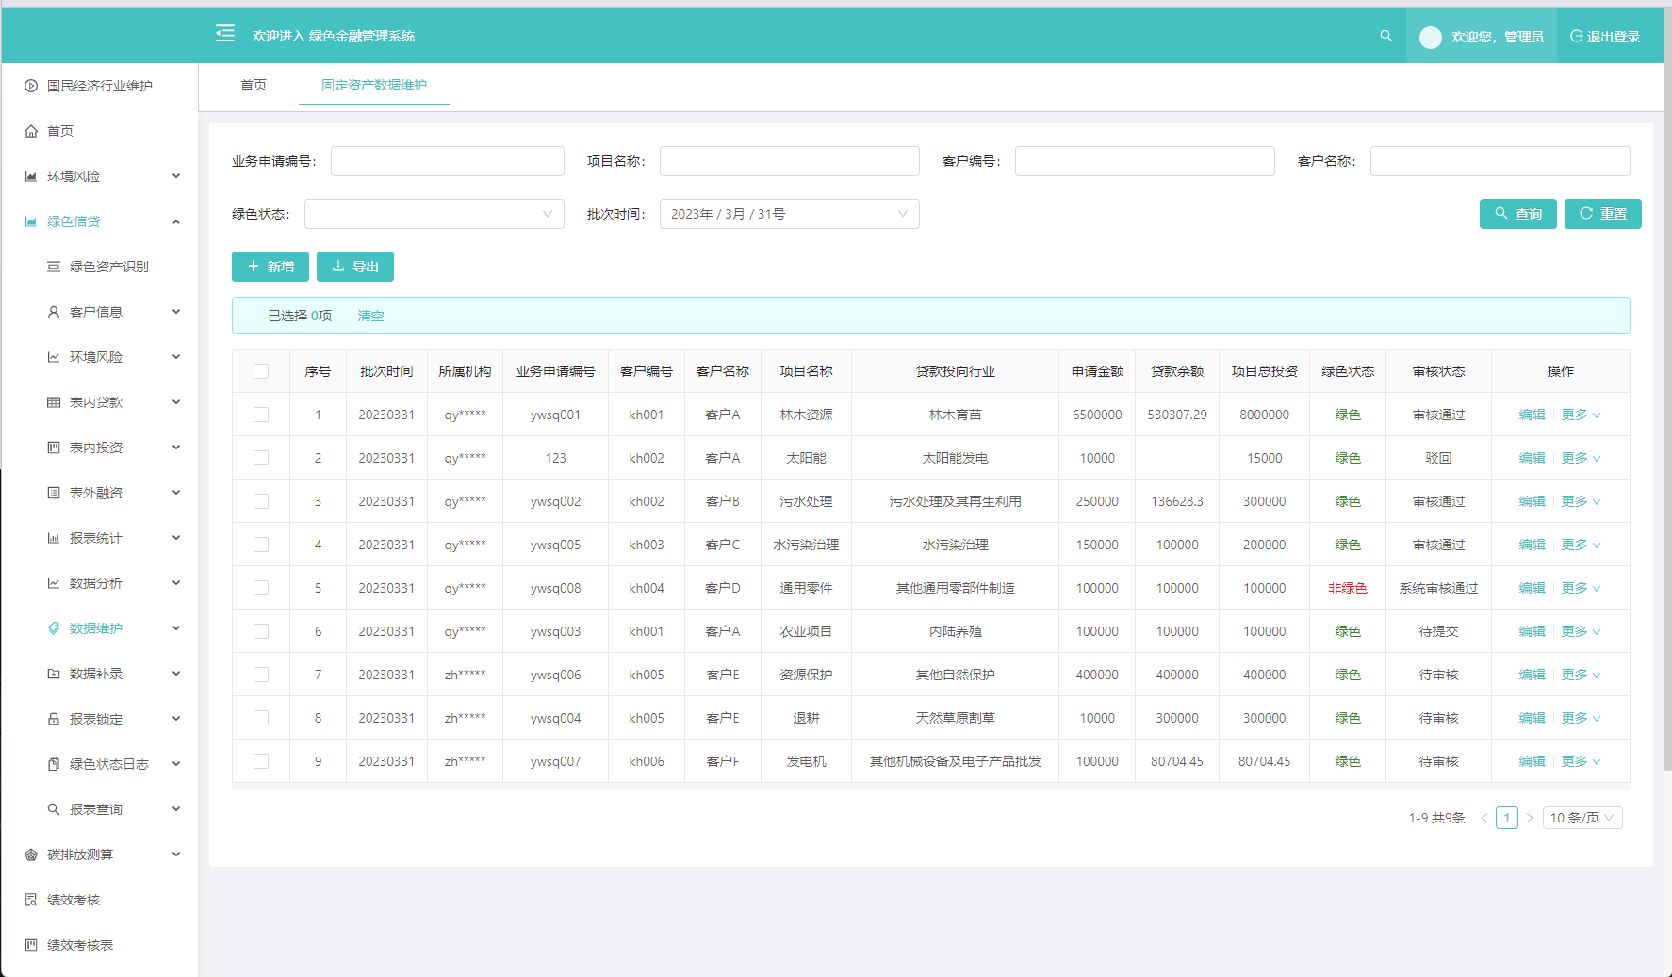Click the 表外融资 icon in sidebar
This screenshot has width=1672, height=977.
tap(54, 493)
